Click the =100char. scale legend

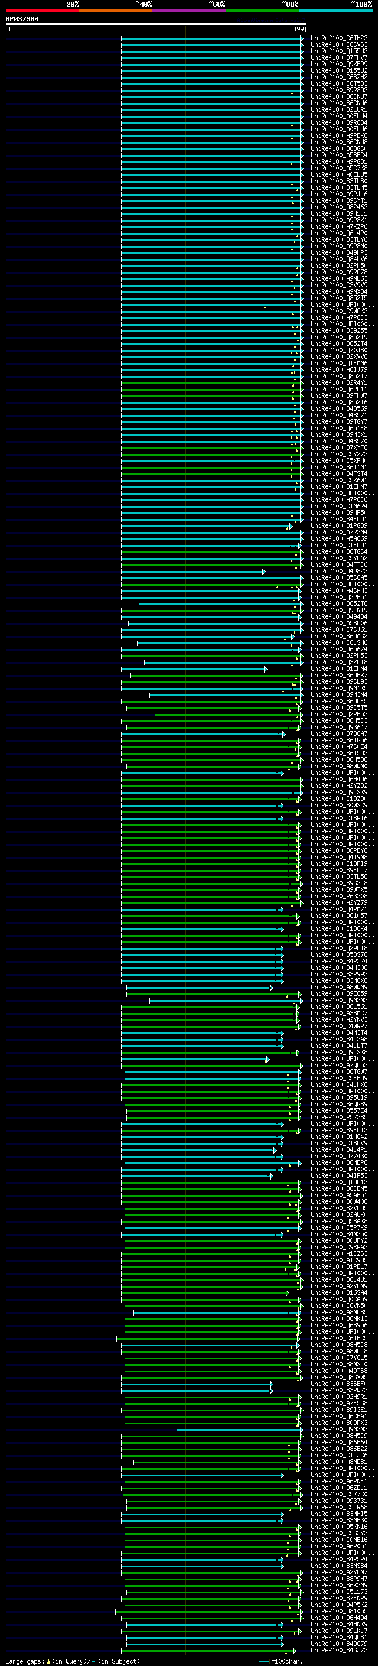[280, 1661]
